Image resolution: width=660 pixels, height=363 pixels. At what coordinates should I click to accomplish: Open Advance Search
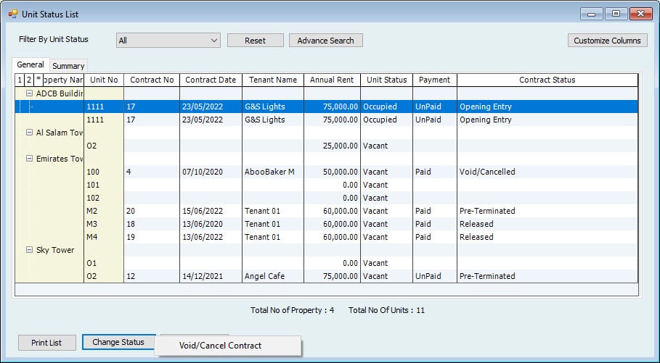click(326, 41)
